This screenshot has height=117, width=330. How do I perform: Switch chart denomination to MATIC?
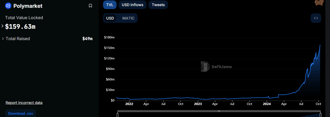(x=128, y=18)
